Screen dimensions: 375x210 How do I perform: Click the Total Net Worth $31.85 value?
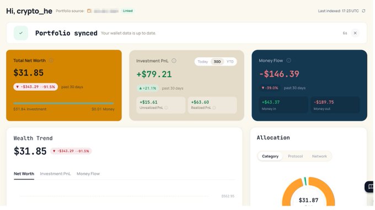(x=29, y=73)
